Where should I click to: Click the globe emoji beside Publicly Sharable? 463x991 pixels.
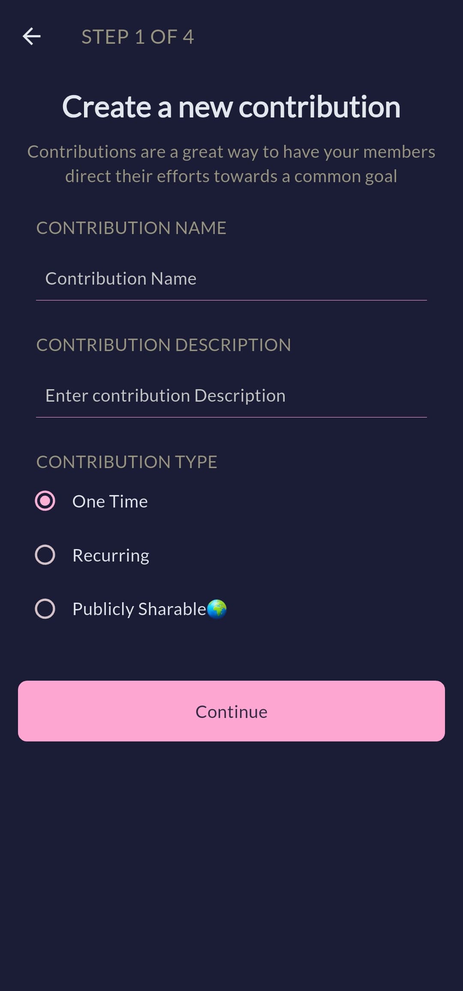click(217, 609)
